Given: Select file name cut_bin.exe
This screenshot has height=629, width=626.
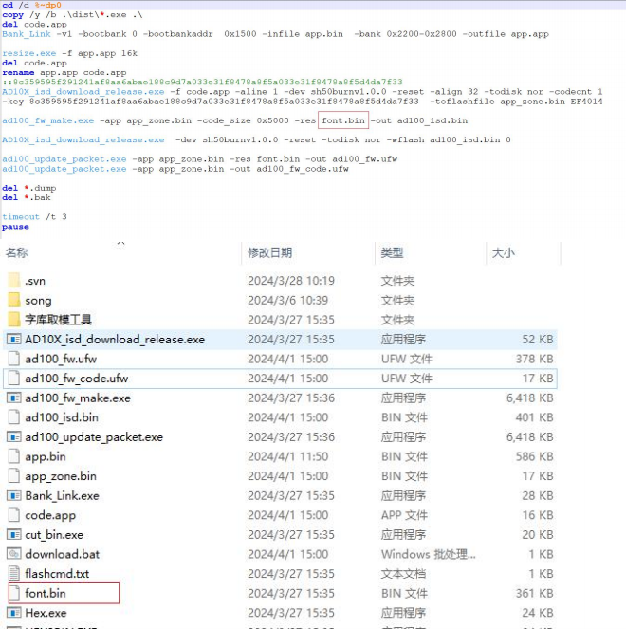Looking at the screenshot, I should point(54,535).
